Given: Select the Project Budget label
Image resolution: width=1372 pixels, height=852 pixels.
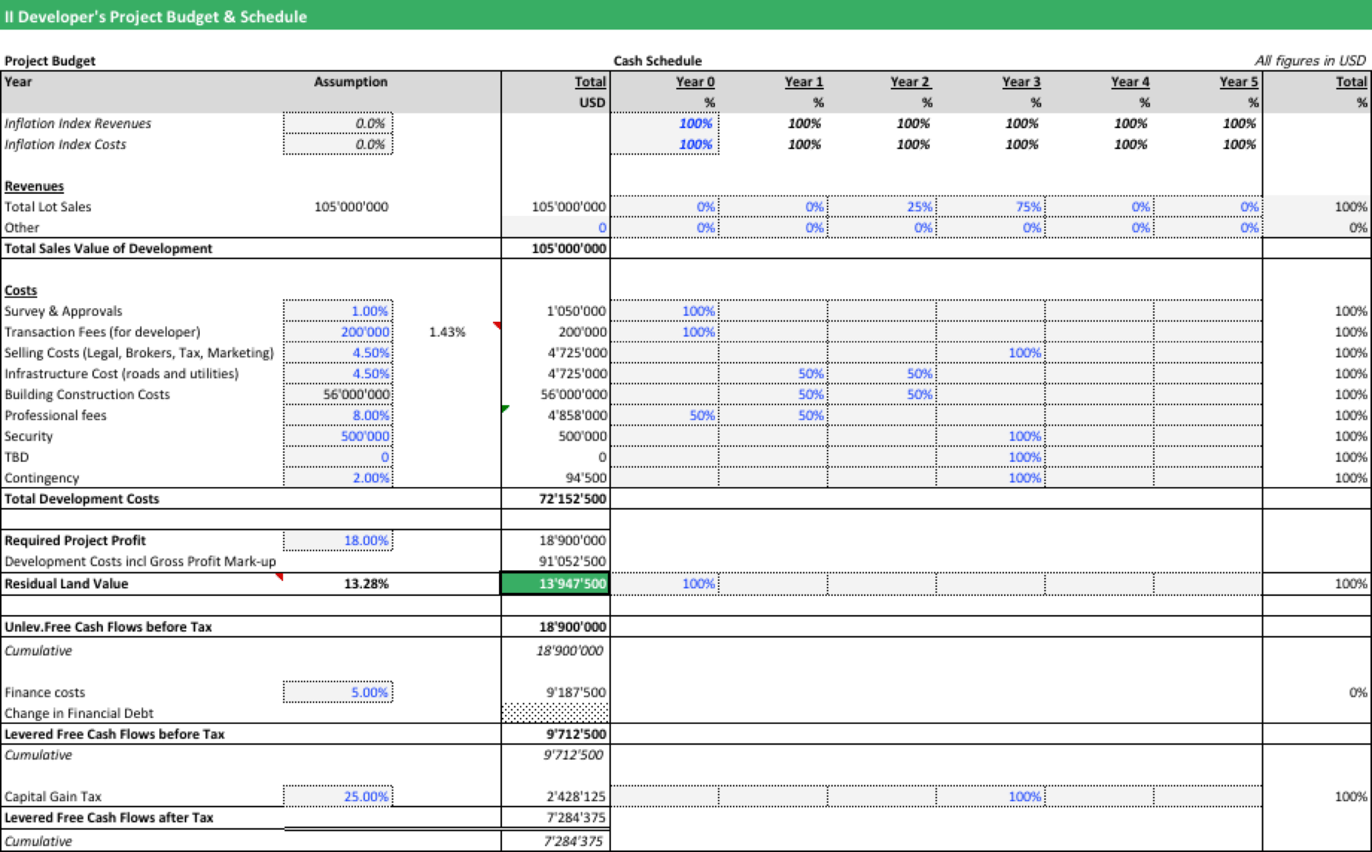Looking at the screenshot, I should [x=50, y=61].
